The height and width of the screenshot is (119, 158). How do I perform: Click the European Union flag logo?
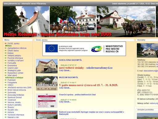(x=52, y=48)
